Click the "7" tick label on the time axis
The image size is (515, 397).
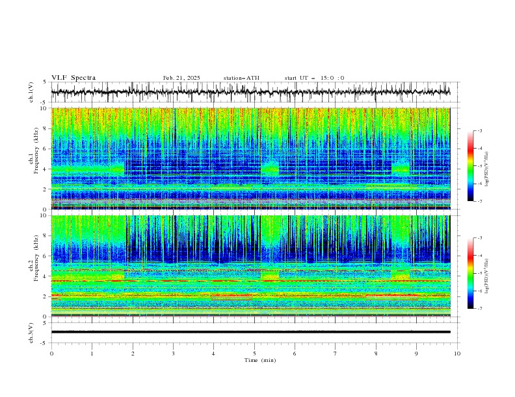(336, 354)
